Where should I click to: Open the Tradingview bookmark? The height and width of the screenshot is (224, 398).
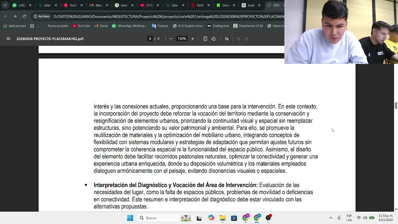click(218, 26)
